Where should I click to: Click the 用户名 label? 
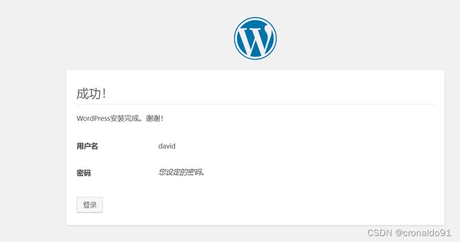coord(87,146)
